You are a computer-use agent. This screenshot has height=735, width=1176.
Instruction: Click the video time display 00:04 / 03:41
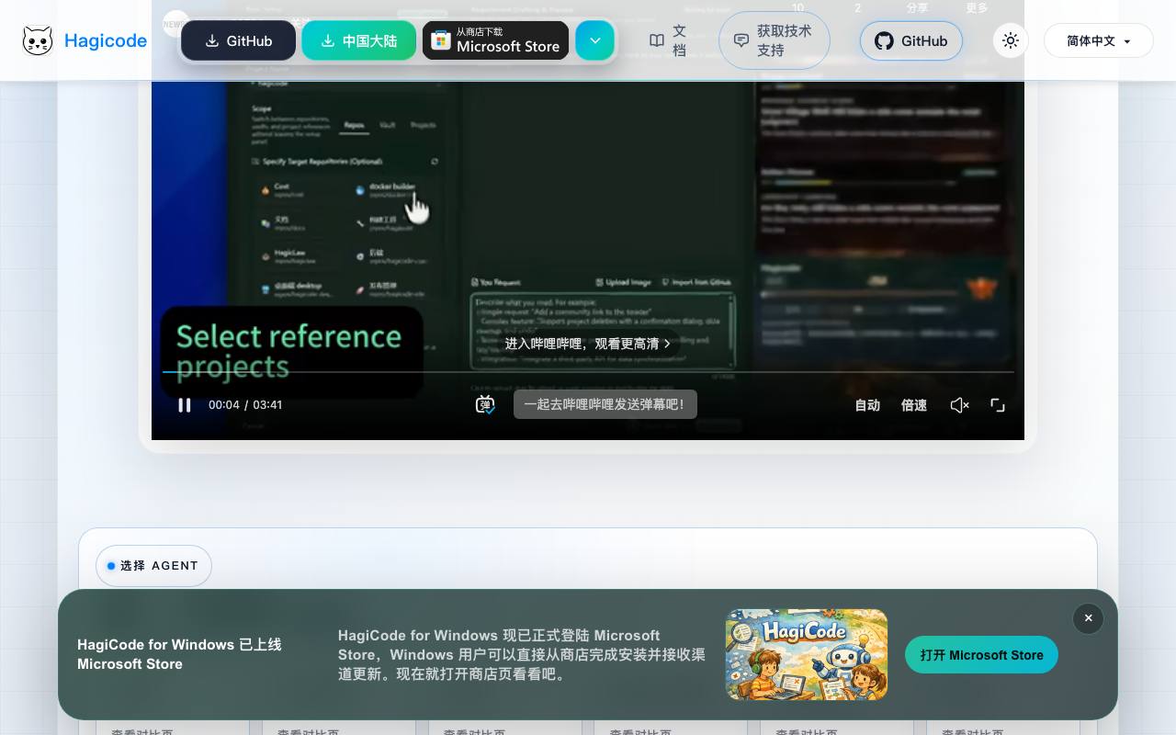coord(245,405)
